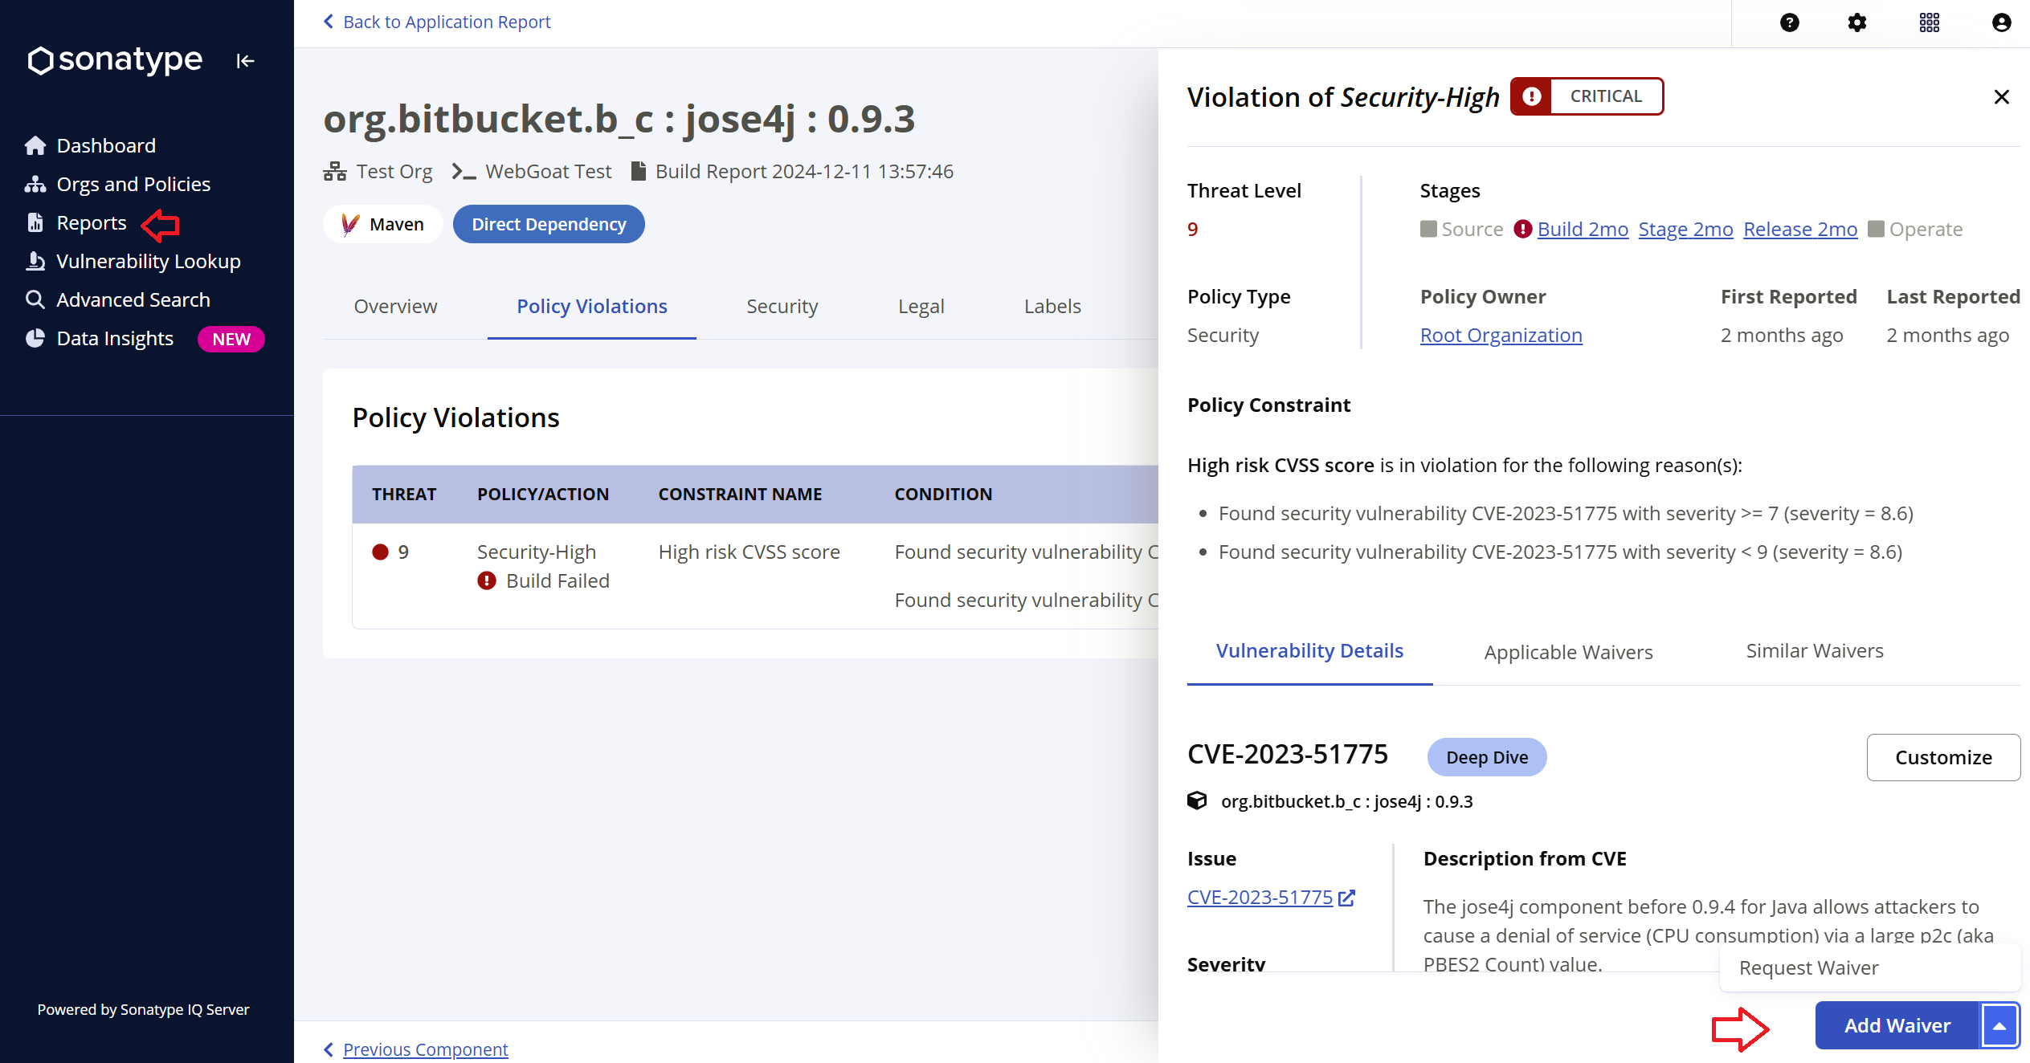Open the user account icon

point(2001,22)
